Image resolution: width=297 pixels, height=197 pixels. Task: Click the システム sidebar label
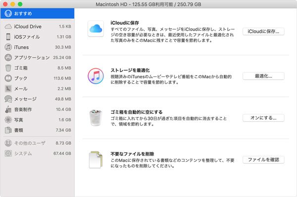click(x=23, y=153)
